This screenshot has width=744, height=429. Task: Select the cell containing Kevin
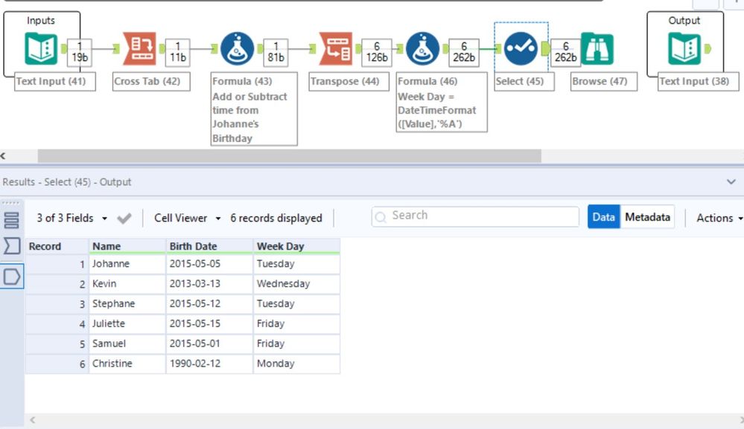point(127,283)
